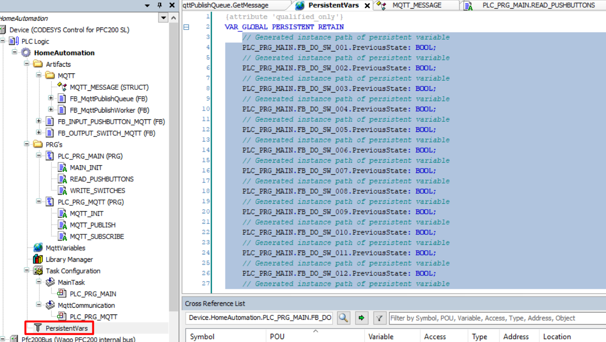Click code line FB_DO_SW_001.PreviousState
Viewport: 606px width, 342px height.
[x=339, y=47]
